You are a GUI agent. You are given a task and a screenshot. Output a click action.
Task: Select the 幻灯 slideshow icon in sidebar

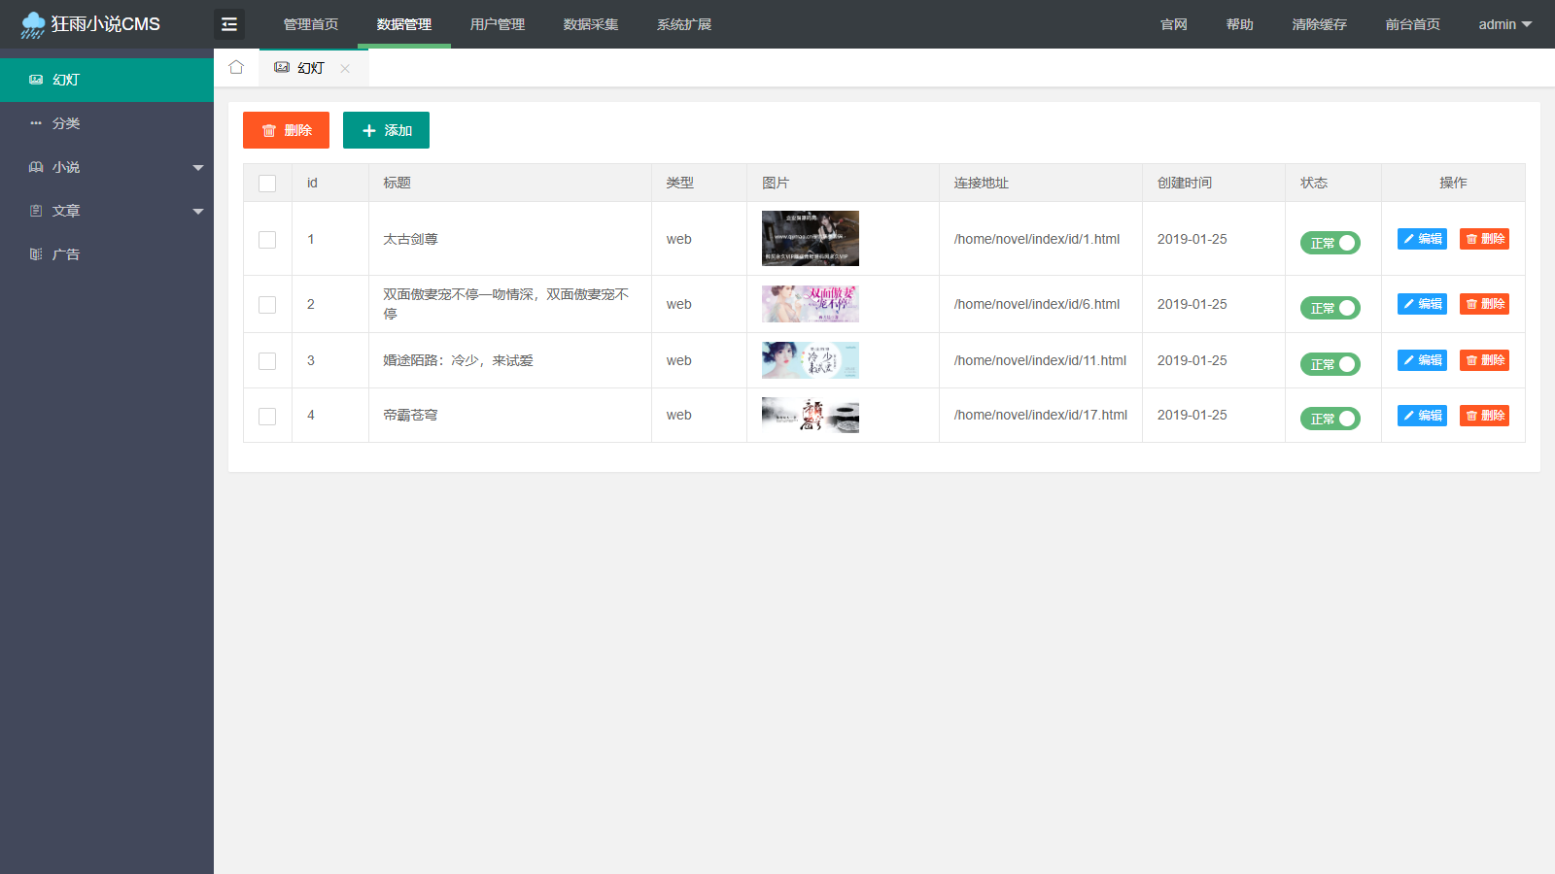click(x=36, y=79)
